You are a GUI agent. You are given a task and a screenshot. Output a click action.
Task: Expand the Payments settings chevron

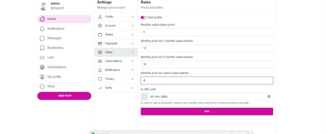click(133, 43)
